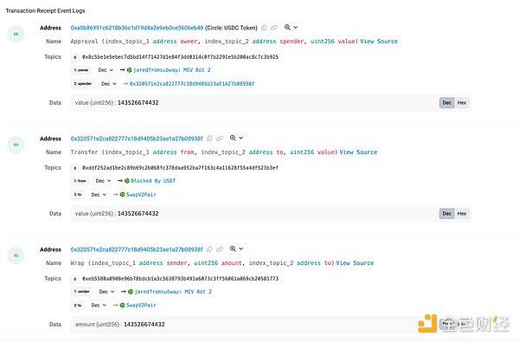Click link icon in log 89 Transfer
Image resolution: width=519 pixels, height=342 pixels.
click(220, 139)
